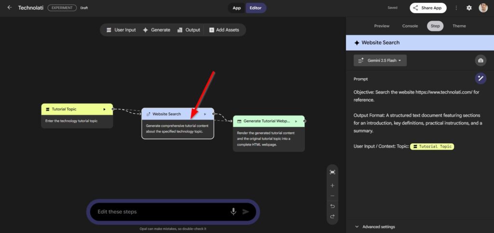The image size is (494, 233).
Task: Click the microphone icon in the edit box
Action: (x=233, y=211)
